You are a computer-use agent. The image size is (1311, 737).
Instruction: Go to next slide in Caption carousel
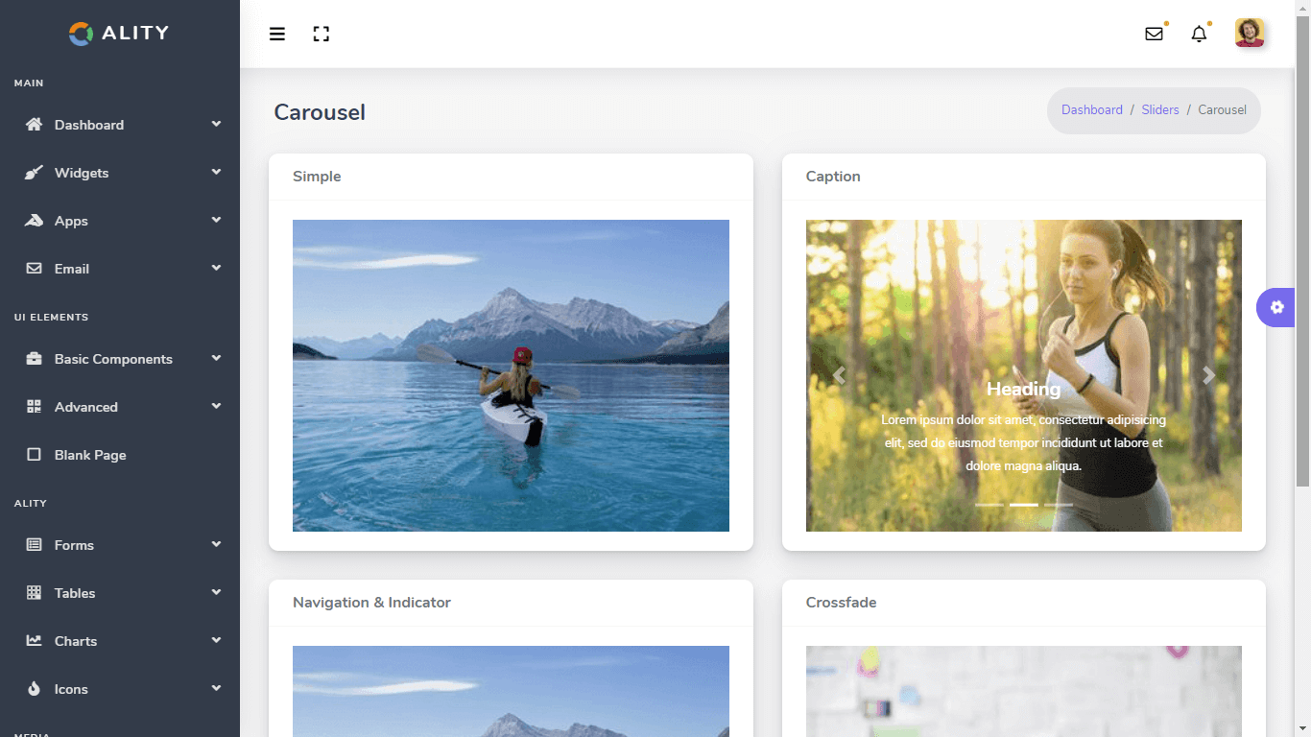point(1208,375)
